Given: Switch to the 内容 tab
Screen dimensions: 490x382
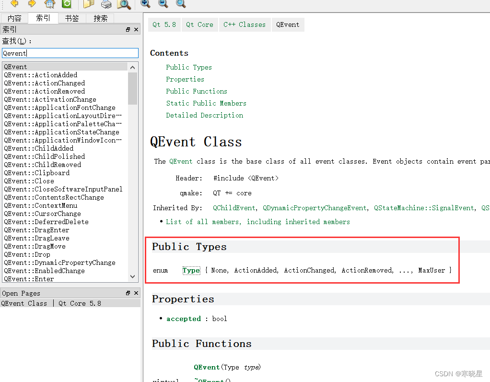Looking at the screenshot, I should [14, 18].
